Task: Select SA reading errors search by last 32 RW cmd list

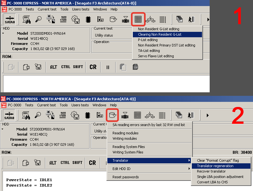Action: pyautogui.click(x=149, y=125)
